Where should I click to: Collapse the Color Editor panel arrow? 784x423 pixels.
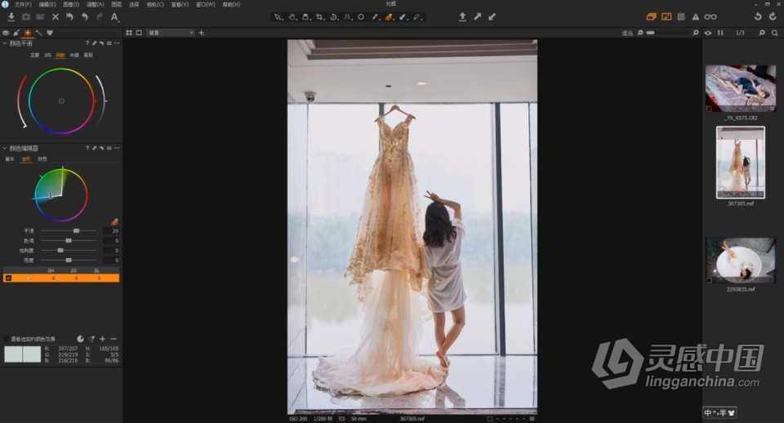(x=5, y=149)
